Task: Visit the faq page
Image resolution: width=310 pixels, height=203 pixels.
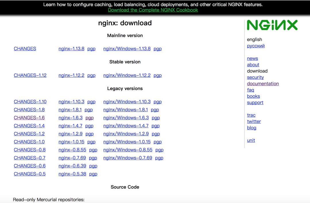Action: pos(251,90)
